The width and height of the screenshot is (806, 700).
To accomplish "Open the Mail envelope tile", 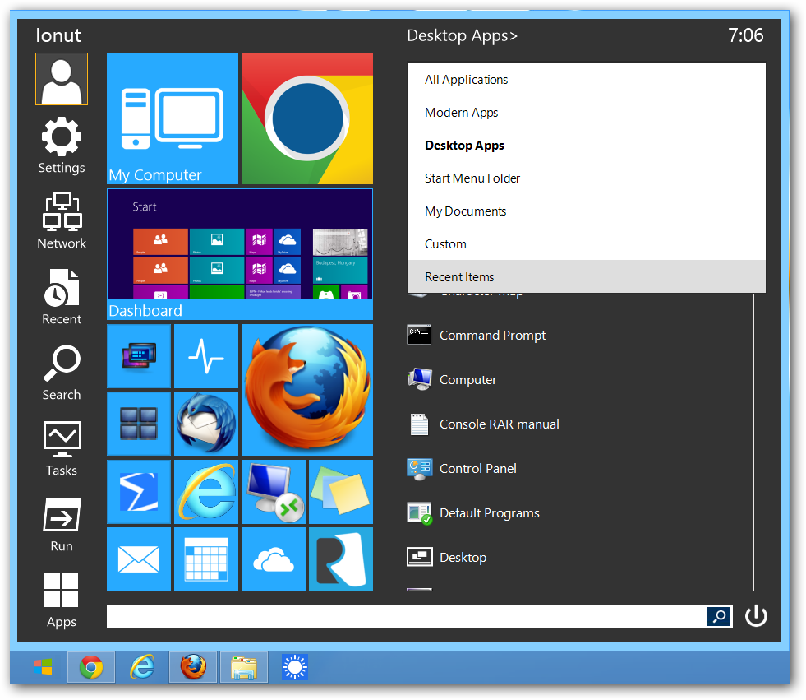I will click(x=139, y=559).
